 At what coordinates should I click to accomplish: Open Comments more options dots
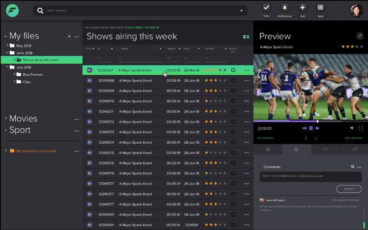[x=359, y=167]
